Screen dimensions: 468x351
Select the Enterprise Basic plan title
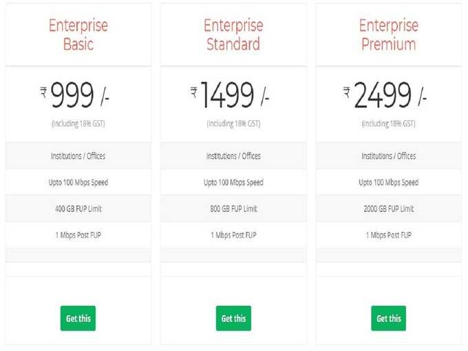click(x=78, y=34)
